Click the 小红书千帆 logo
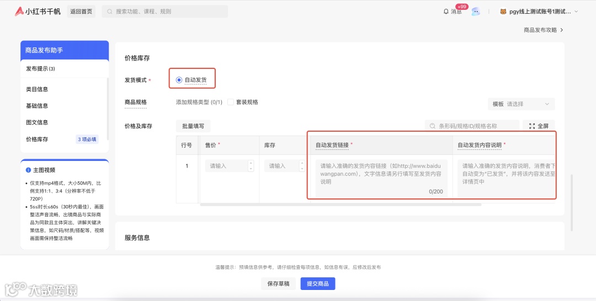This screenshot has height=301, width=596. coord(38,12)
